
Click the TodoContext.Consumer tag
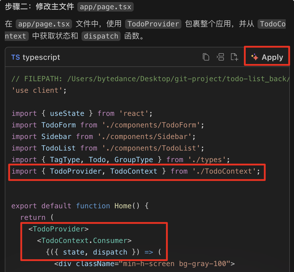pos(84,241)
